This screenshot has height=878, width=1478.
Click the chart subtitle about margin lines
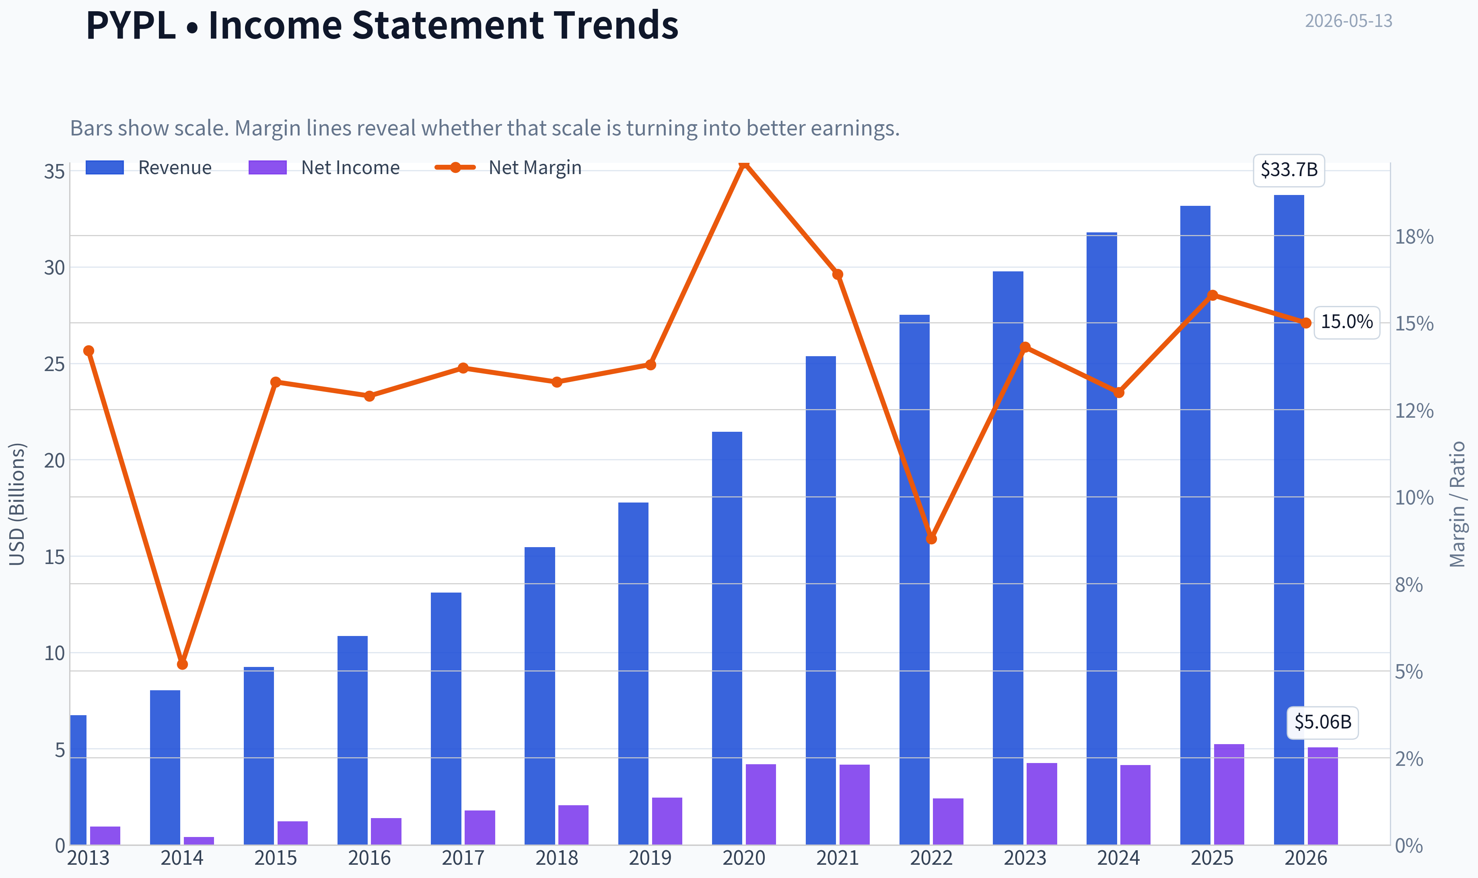point(485,128)
